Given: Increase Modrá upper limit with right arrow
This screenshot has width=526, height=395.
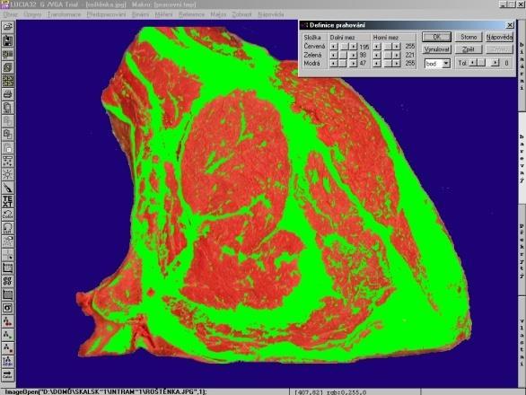Looking at the screenshot, I should click(397, 63).
